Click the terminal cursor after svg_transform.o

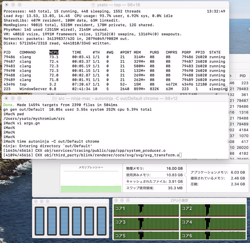coord(180,155)
